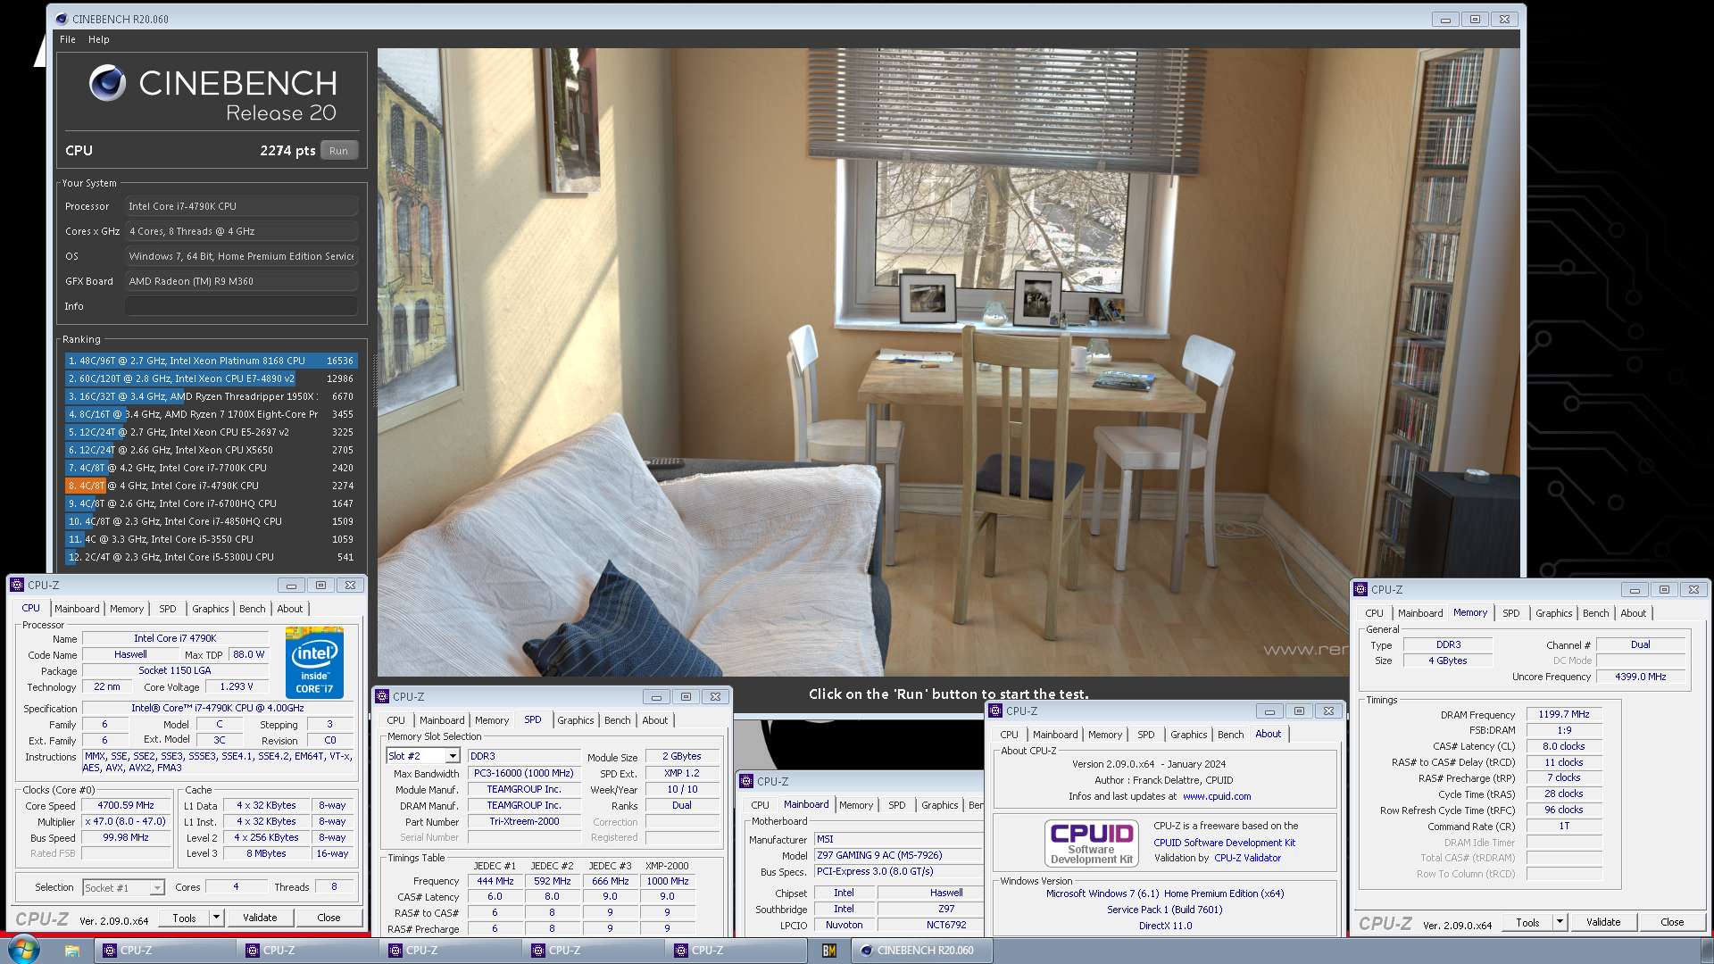
Task: Open the CPU-Z Validator link
Action: pyautogui.click(x=1247, y=858)
